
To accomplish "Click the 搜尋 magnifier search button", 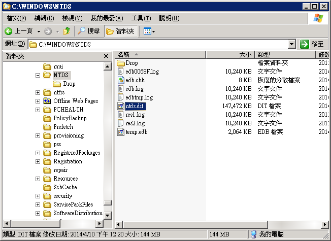I will [x=88, y=31].
